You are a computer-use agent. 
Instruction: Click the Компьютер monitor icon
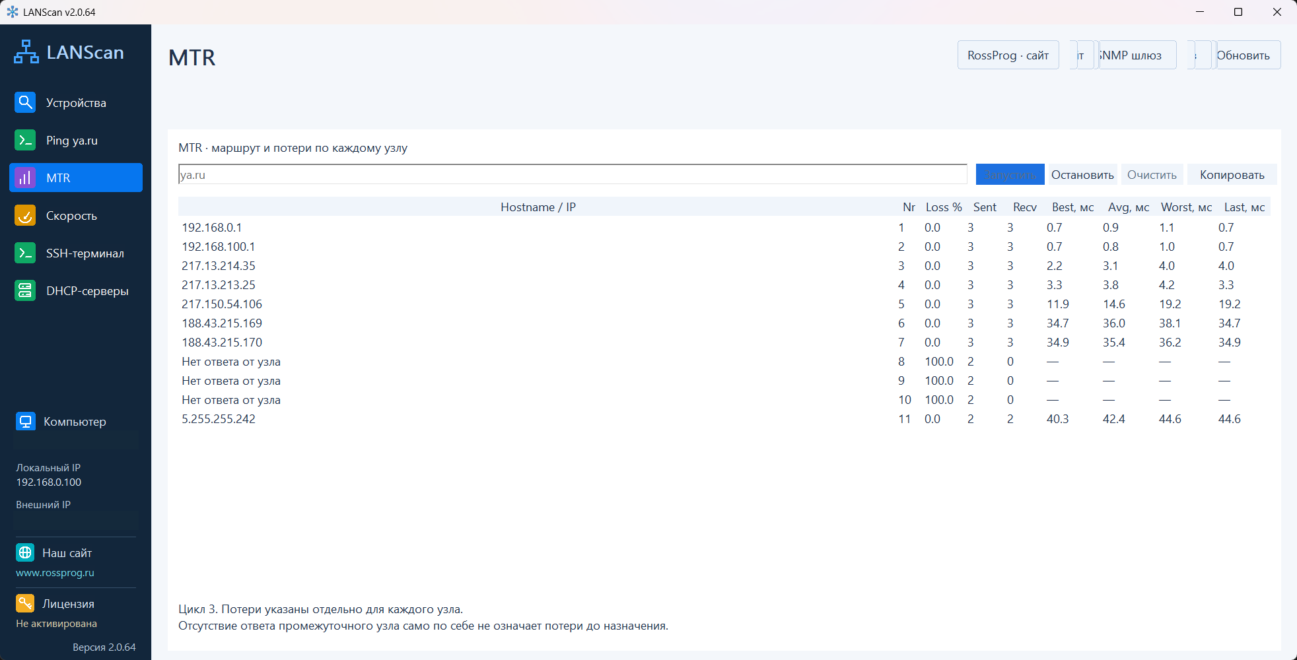click(x=25, y=421)
